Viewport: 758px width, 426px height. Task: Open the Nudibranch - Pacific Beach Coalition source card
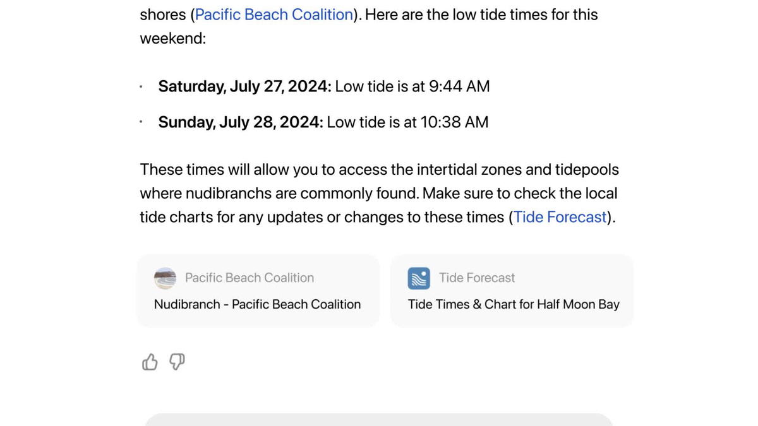(258, 291)
